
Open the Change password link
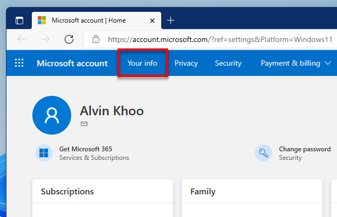coord(305,149)
